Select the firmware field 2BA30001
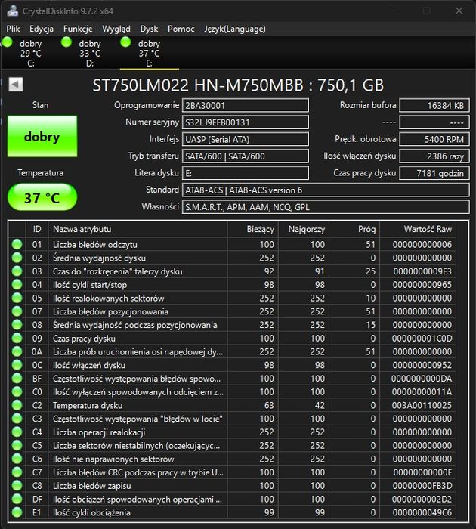 click(246, 105)
